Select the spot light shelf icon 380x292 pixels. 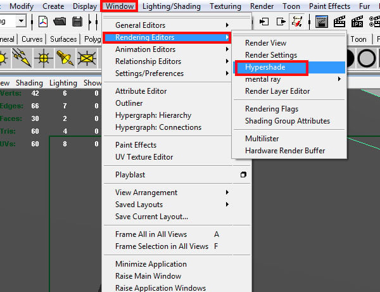click(x=65, y=58)
